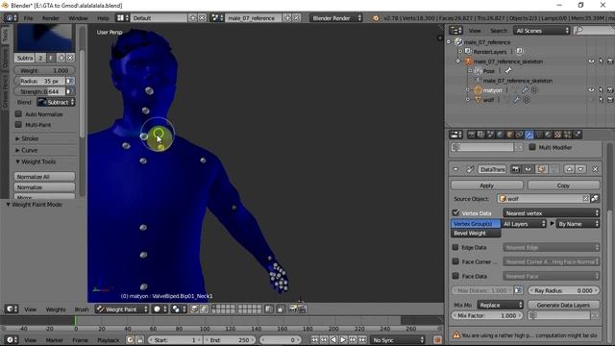Viewport: 615px width, 346px height.
Task: Play the animation in reverse
Action: 333,339
